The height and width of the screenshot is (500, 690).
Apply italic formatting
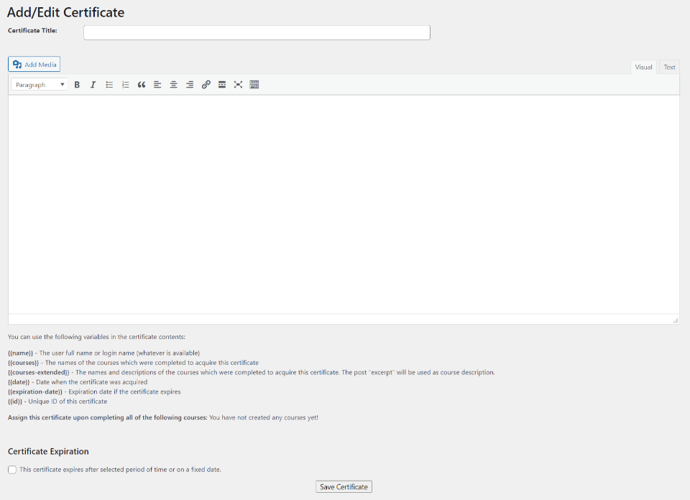coord(93,85)
